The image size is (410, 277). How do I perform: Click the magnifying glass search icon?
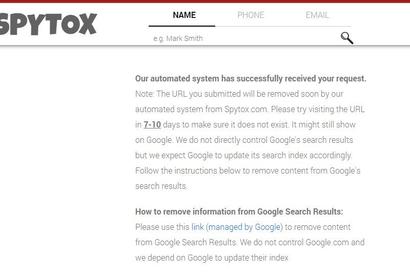tap(347, 38)
